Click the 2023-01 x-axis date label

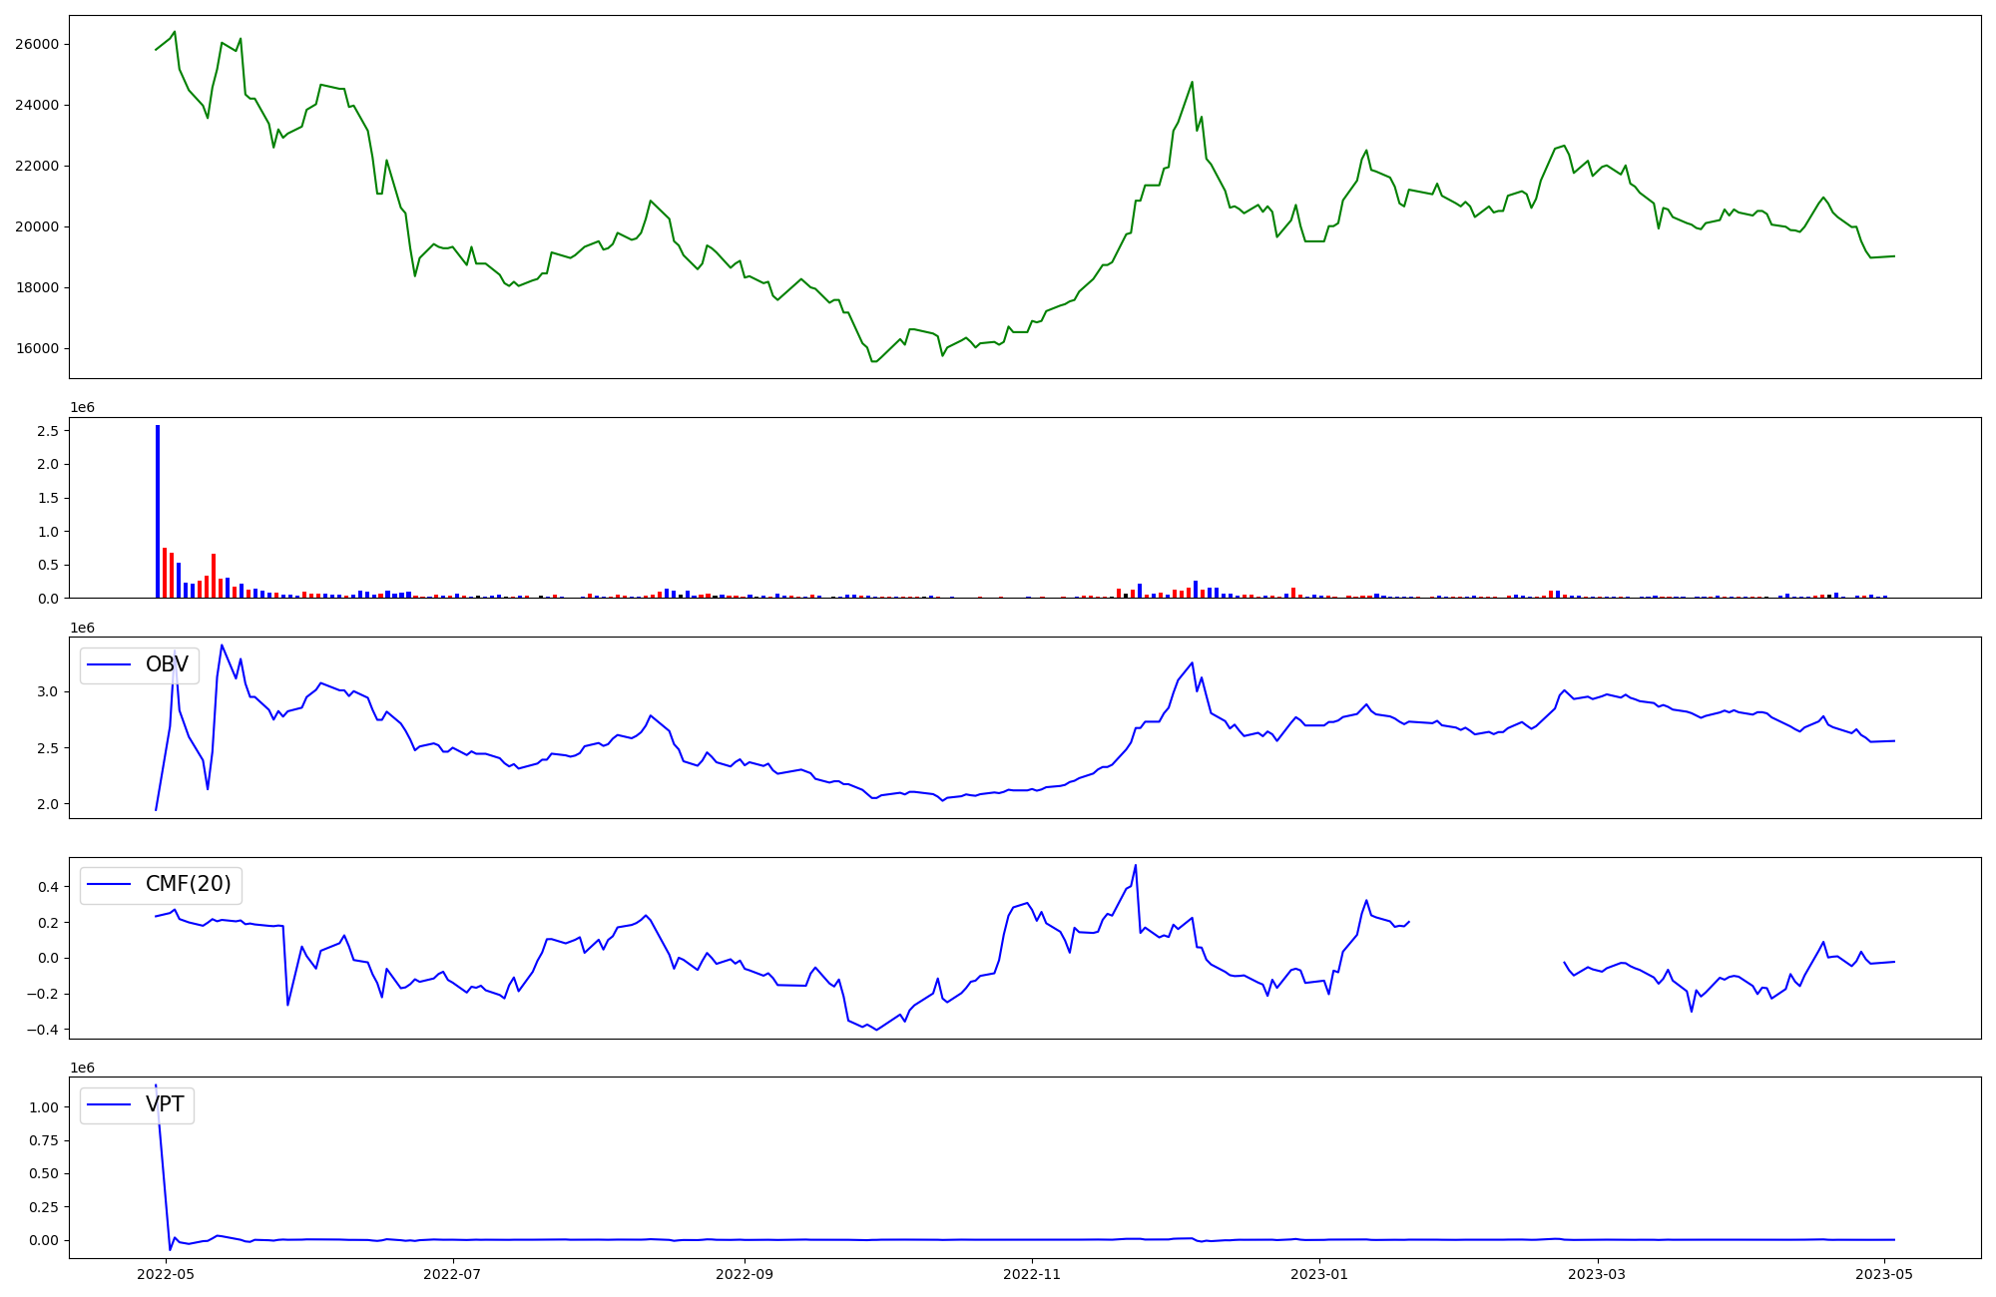[1319, 1274]
